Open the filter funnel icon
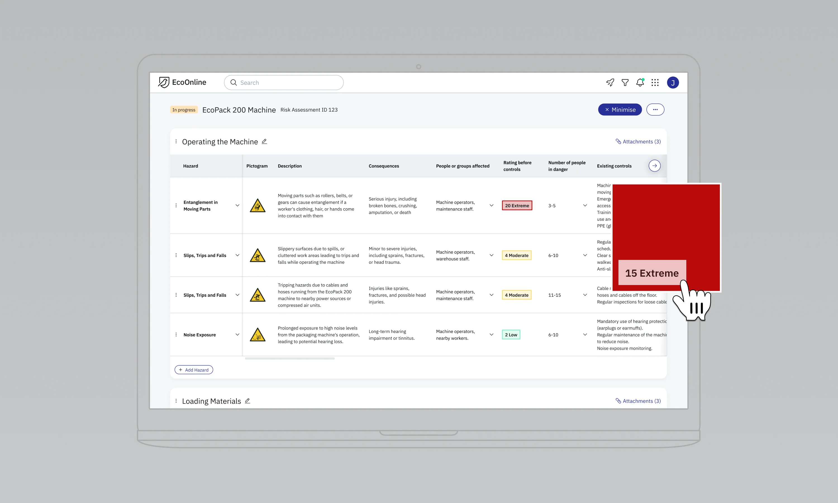This screenshot has height=503, width=838. pyautogui.click(x=625, y=82)
